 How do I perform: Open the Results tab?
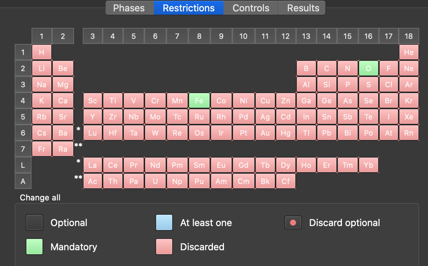(x=303, y=8)
